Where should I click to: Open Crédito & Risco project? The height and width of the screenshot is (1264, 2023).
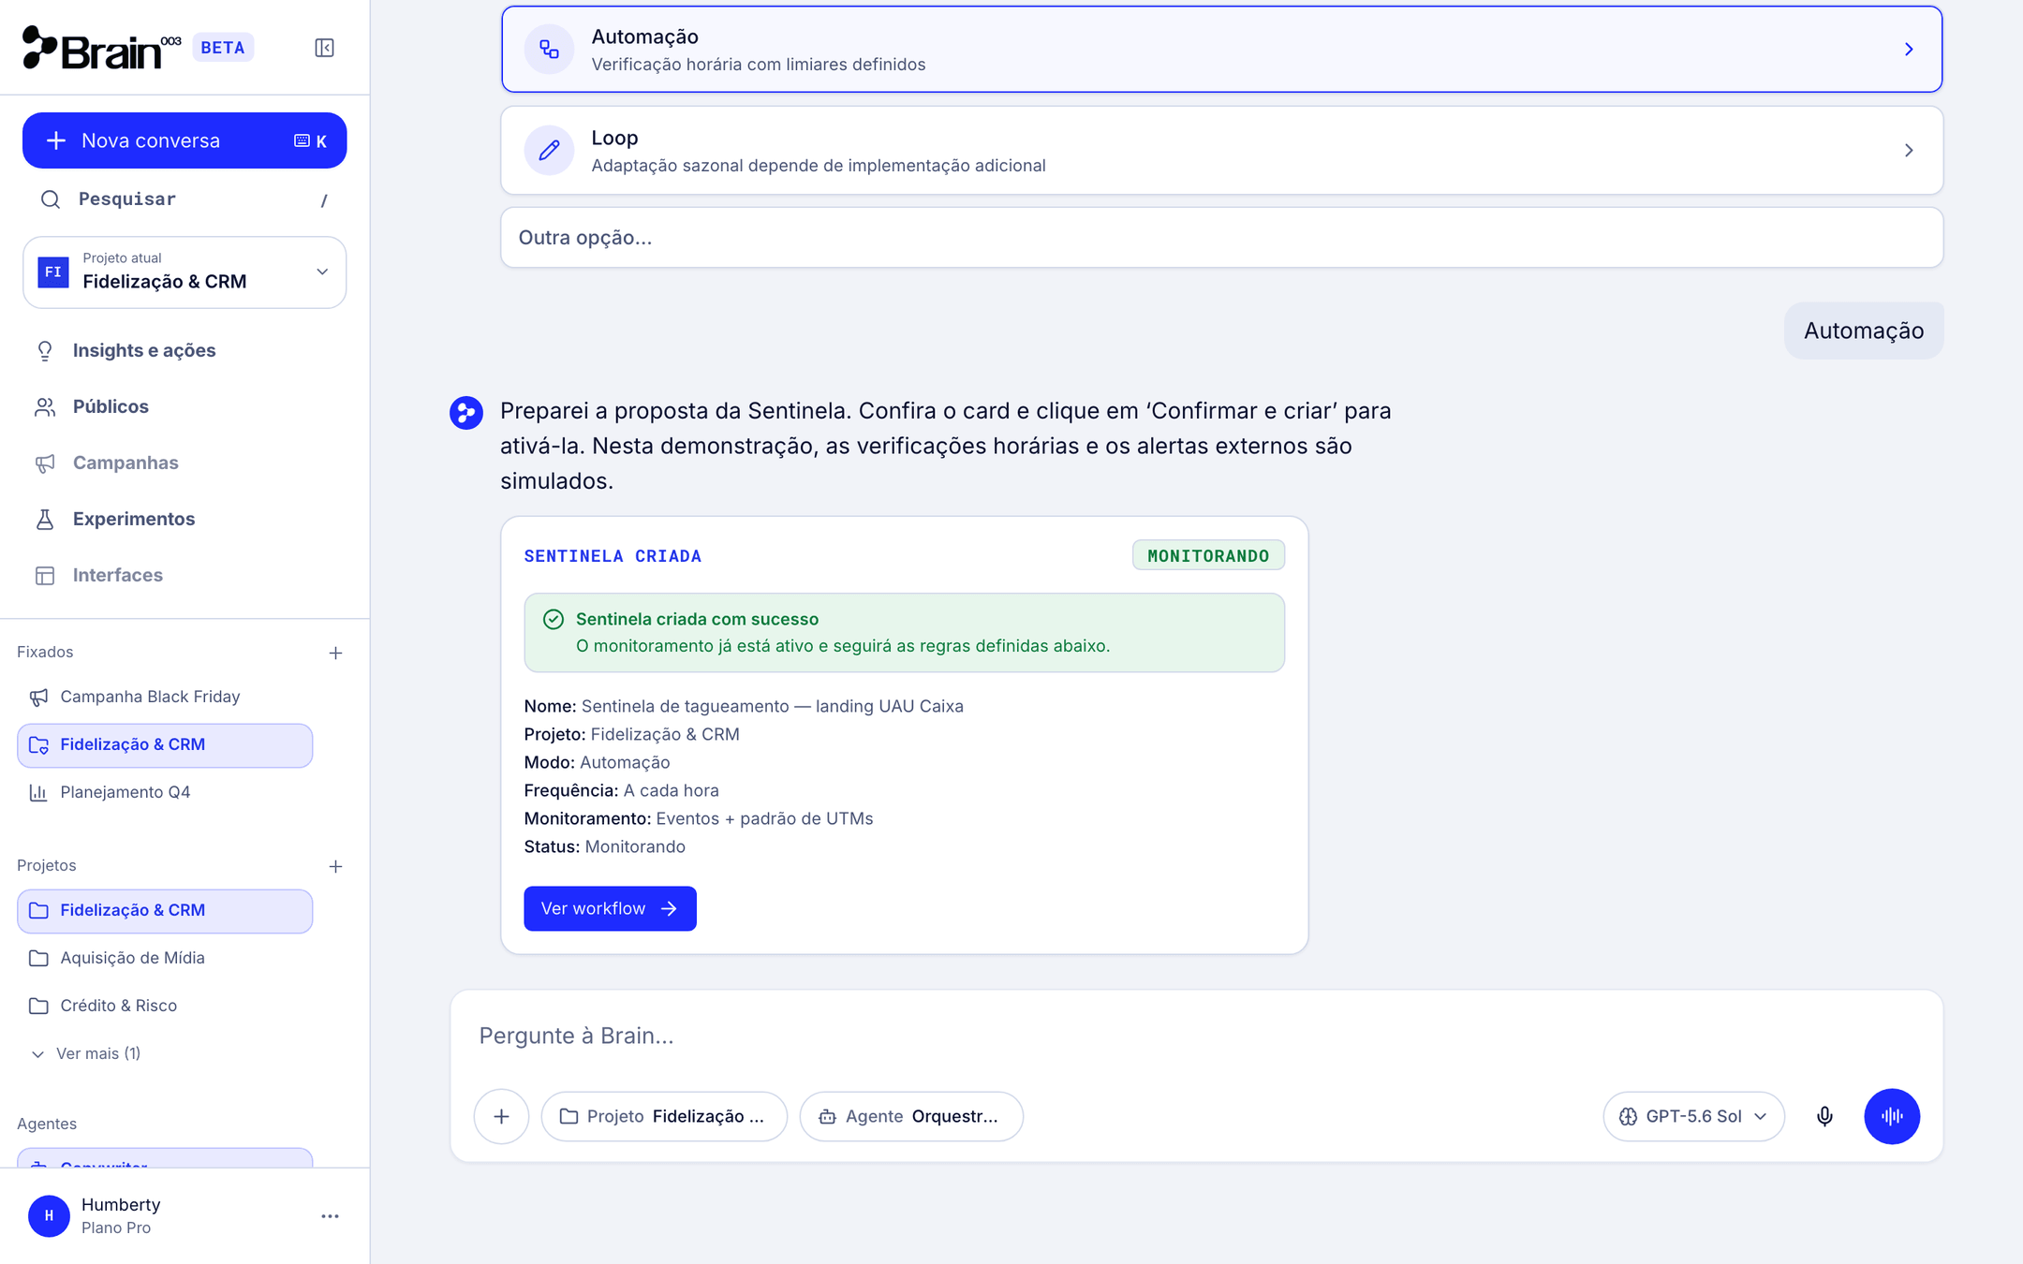(165, 1006)
